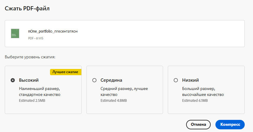This screenshot has width=253, height=132.
Task: Select the Середина radio button
Action: [x=94, y=80]
